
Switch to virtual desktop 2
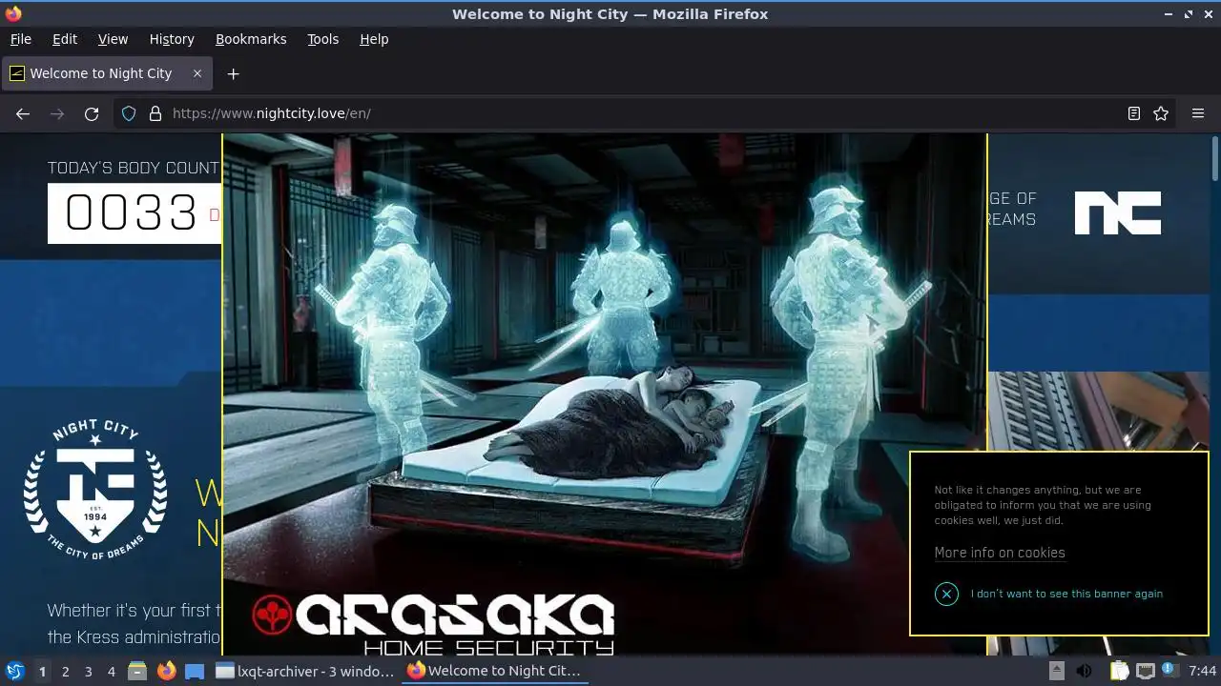tap(65, 672)
